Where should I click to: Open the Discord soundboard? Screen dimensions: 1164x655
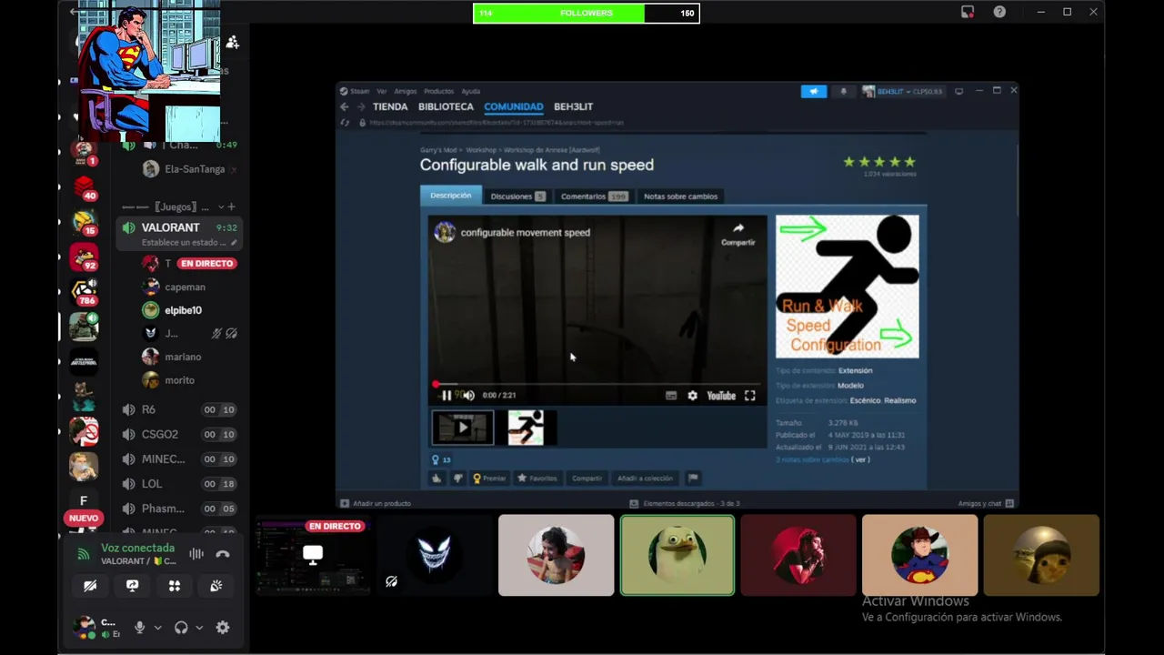pyautogui.click(x=216, y=586)
